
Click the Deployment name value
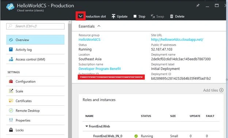tap(181, 59)
